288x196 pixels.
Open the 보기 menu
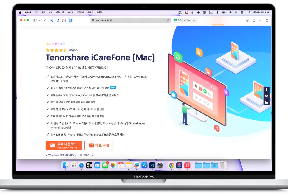click(x=50, y=12)
